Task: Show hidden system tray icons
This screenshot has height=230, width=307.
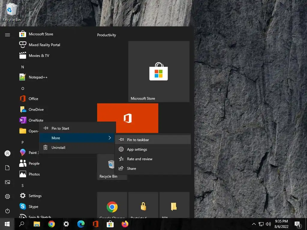Action: click(254, 224)
